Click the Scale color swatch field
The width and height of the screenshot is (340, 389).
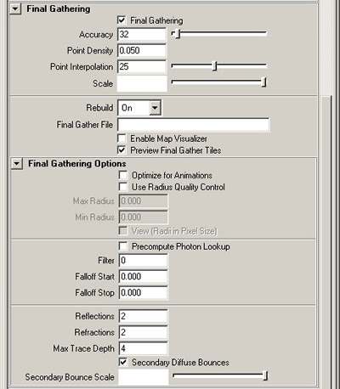pyautogui.click(x=142, y=83)
